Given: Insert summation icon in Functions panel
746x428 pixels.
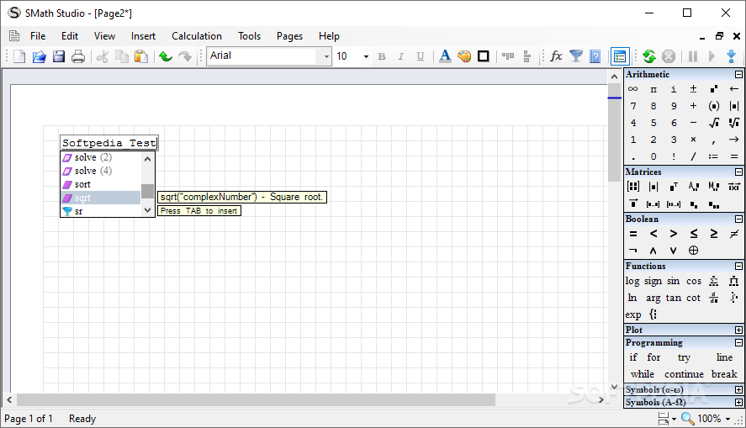Looking at the screenshot, I should 714,281.
